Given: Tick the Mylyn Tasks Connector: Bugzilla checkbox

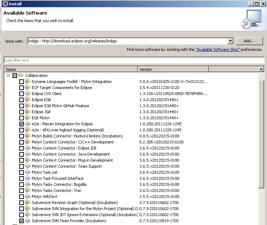Looking at the screenshot, I should [x=21, y=184].
